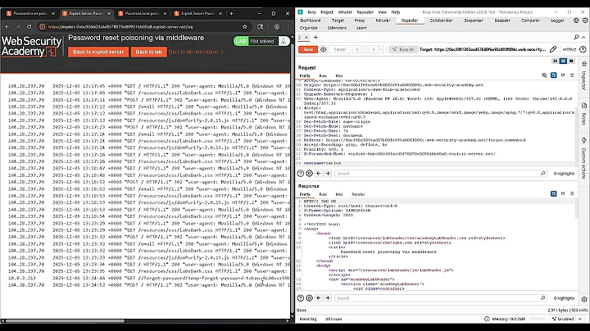Select the Hex tab in the Request panel

tap(338, 75)
